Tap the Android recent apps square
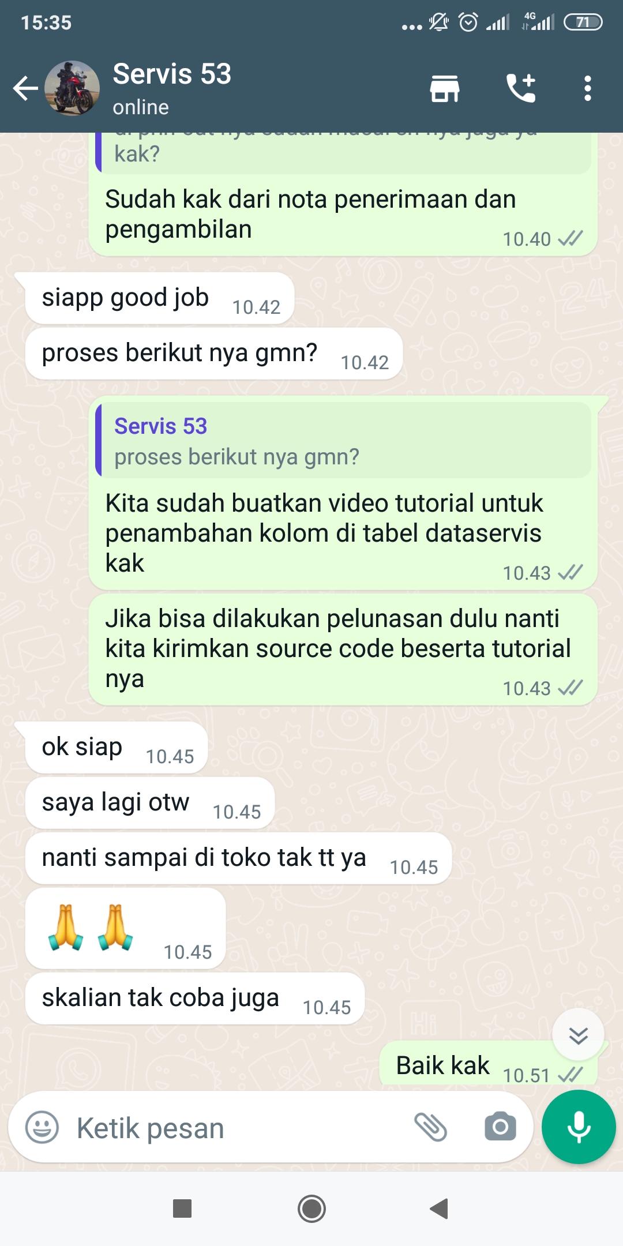Viewport: 623px width, 1246px height. [182, 1209]
